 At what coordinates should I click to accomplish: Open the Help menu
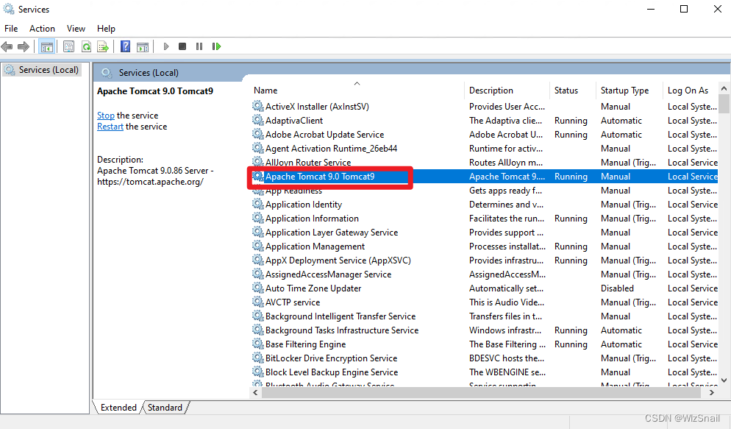pos(106,29)
